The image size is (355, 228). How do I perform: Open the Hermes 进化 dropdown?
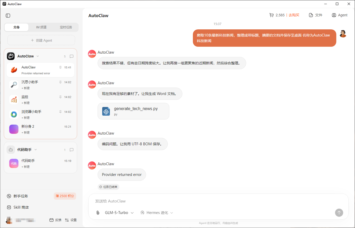coord(157,213)
